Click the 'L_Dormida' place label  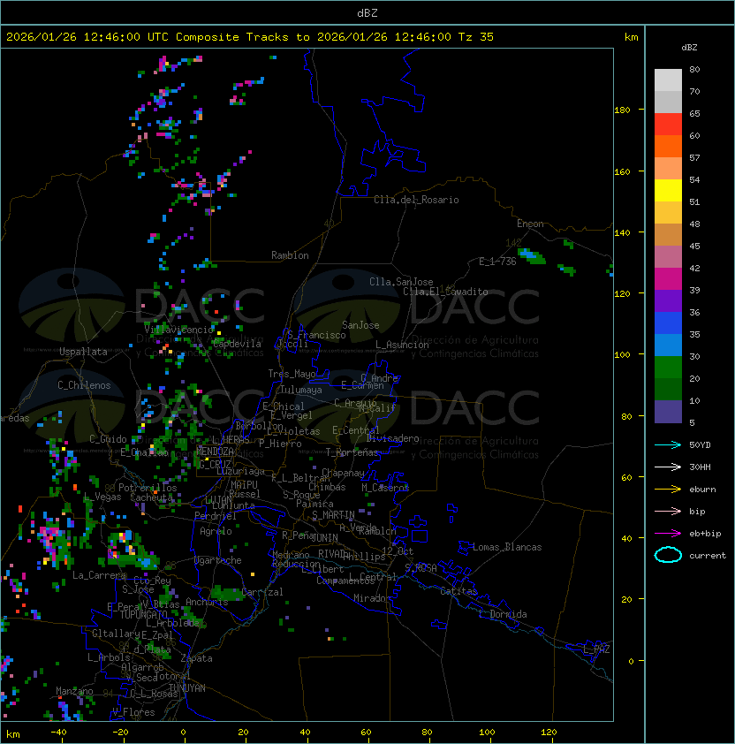[503, 614]
